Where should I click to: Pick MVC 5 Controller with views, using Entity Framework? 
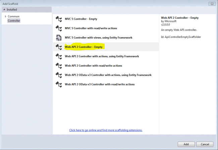(106, 37)
